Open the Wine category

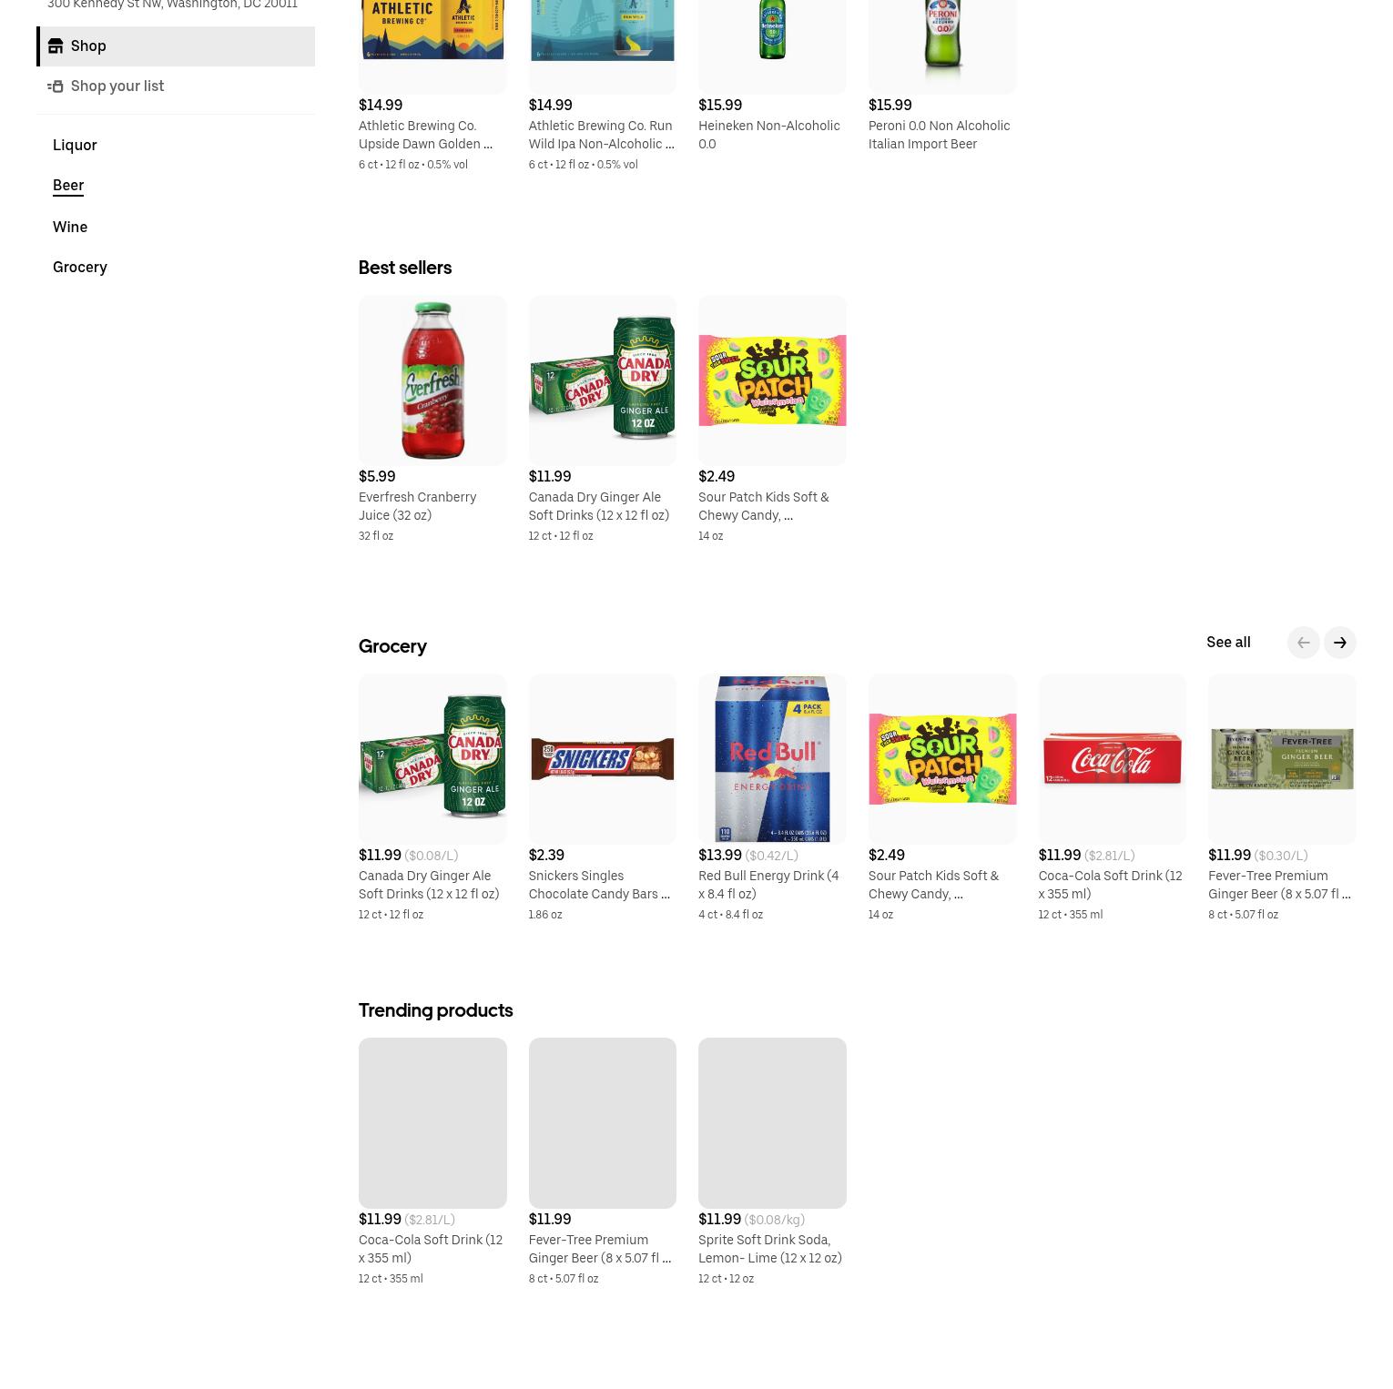point(70,227)
